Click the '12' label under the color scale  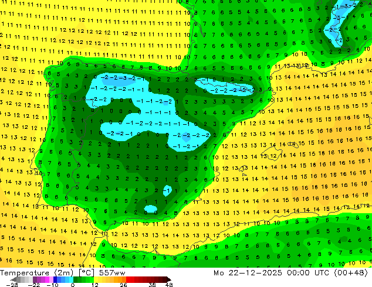(x=95, y=285)
